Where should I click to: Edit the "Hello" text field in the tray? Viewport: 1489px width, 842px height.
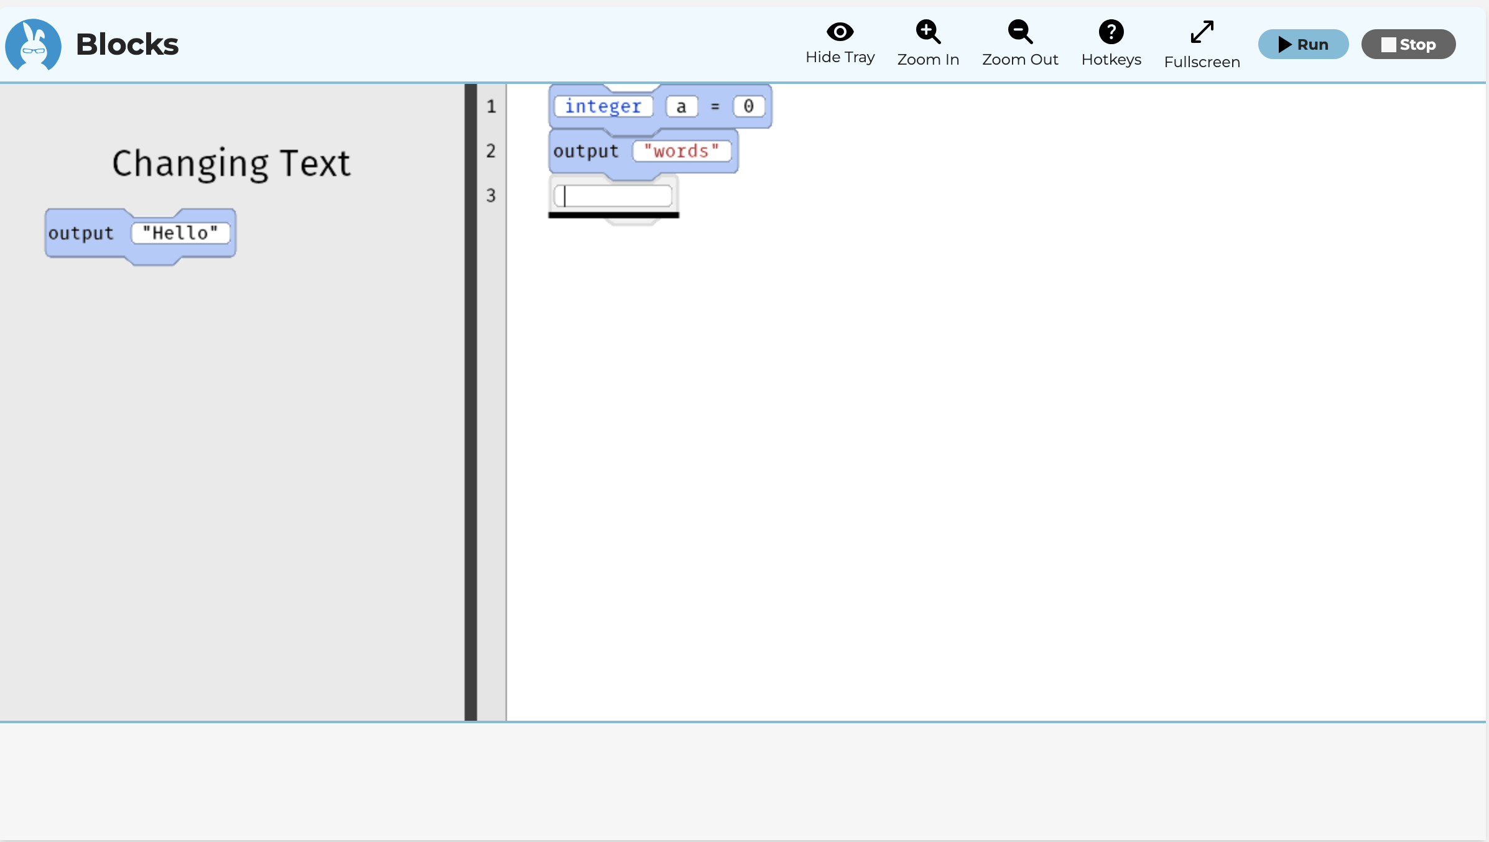click(x=180, y=233)
